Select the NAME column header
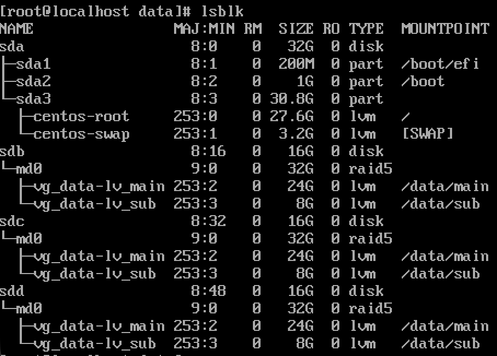 coord(17,28)
